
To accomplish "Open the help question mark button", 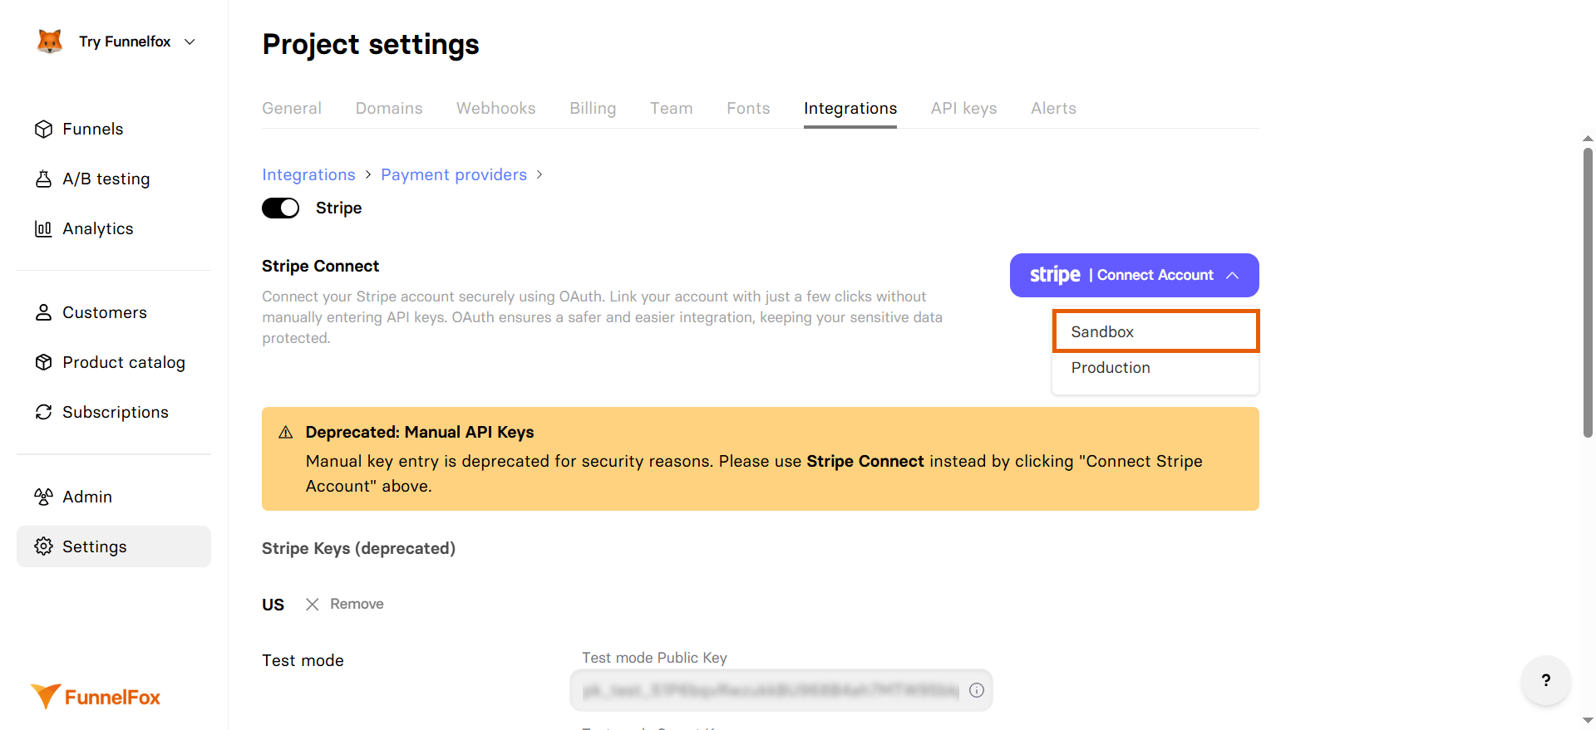I will [1545, 680].
